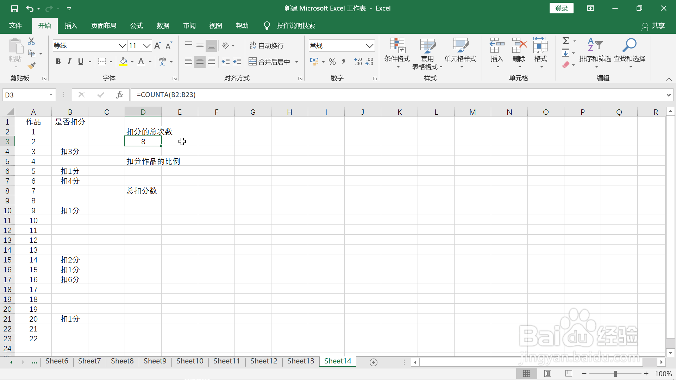Click the 共享 share button
The image size is (676, 380).
[x=653, y=26]
